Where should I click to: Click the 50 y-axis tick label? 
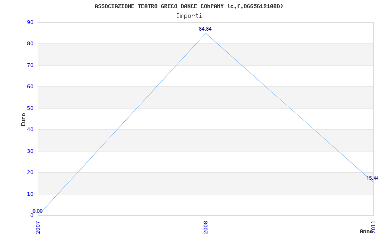[x=30, y=108]
